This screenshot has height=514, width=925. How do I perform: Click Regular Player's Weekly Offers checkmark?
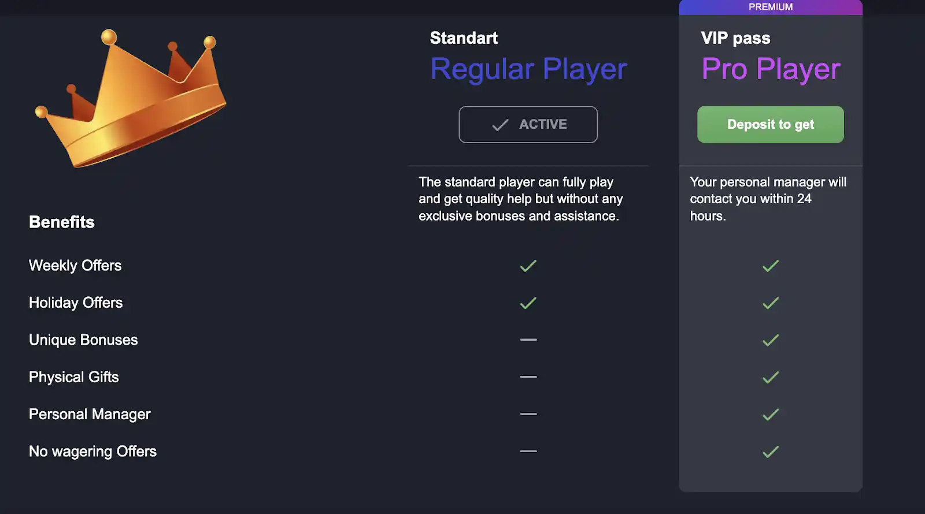528,266
